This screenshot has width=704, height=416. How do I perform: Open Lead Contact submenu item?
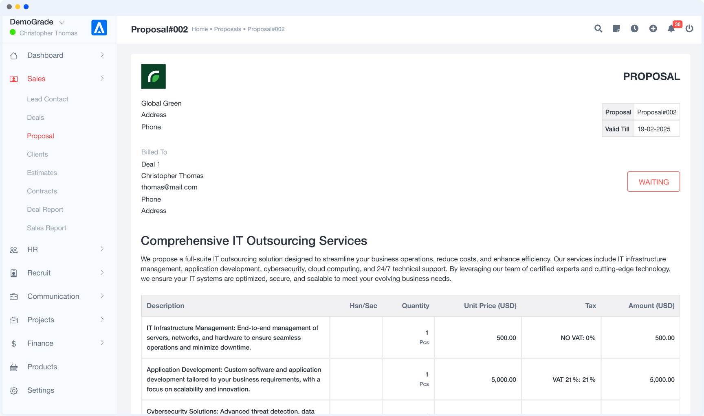pos(48,99)
